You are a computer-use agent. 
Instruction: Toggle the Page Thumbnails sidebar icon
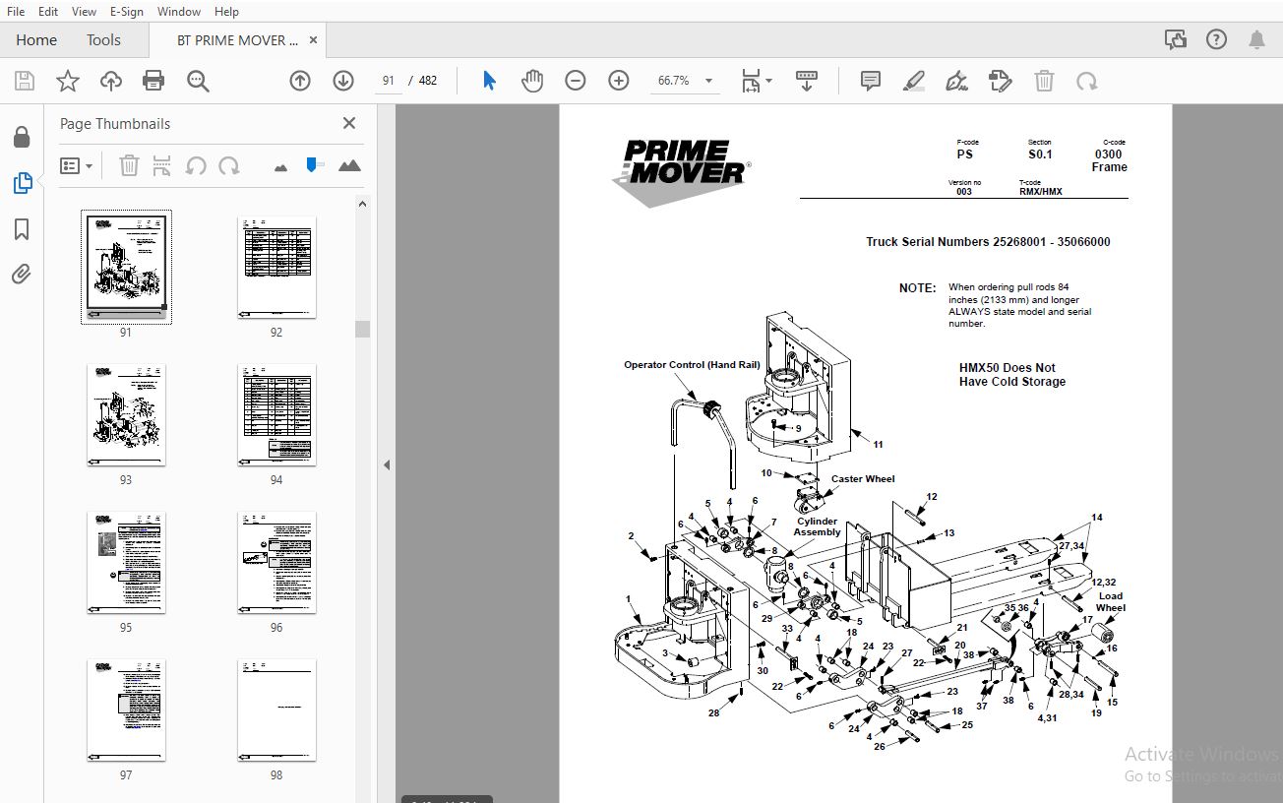coord(22,183)
